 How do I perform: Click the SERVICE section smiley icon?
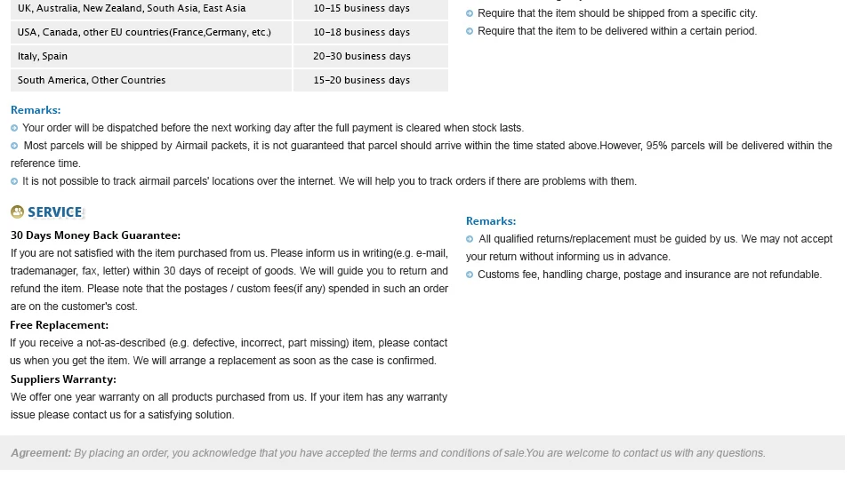click(x=17, y=211)
